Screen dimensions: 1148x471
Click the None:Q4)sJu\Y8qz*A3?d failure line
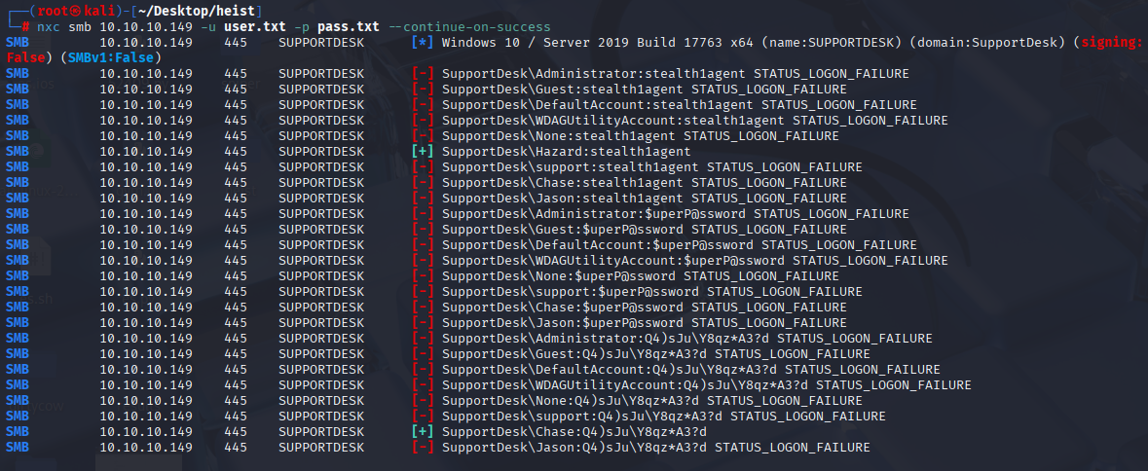click(651, 401)
